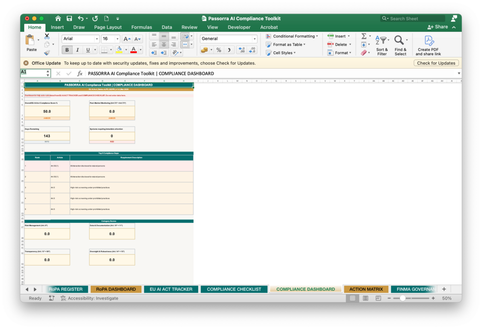The height and width of the screenshot is (329, 482).
Task: Open the Page Layout ribbon tab
Action: [x=108, y=27]
